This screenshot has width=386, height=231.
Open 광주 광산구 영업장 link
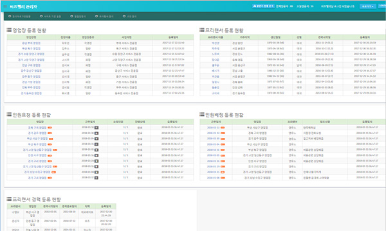(x=32, y=71)
